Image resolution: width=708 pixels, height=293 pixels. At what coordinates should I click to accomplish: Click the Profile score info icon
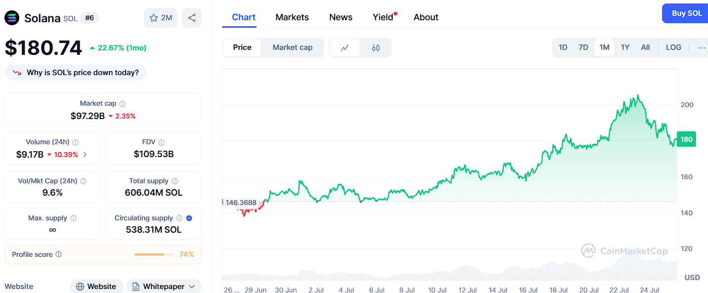[x=59, y=254]
